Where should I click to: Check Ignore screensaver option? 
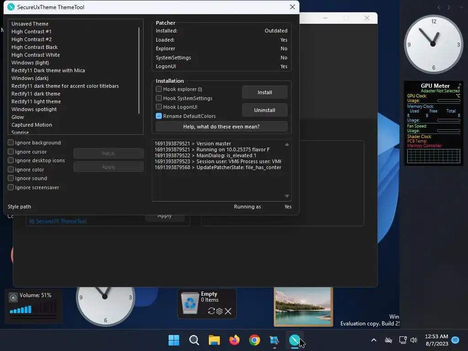11,187
